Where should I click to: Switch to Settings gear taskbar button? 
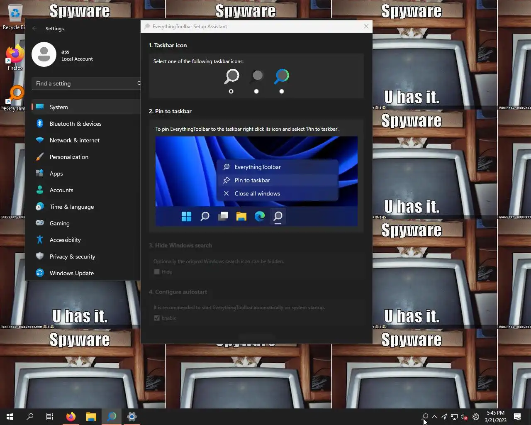(x=132, y=417)
